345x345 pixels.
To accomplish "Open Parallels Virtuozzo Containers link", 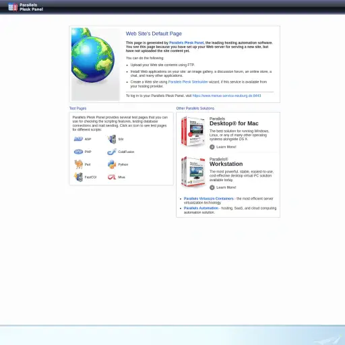I will tap(209, 199).
